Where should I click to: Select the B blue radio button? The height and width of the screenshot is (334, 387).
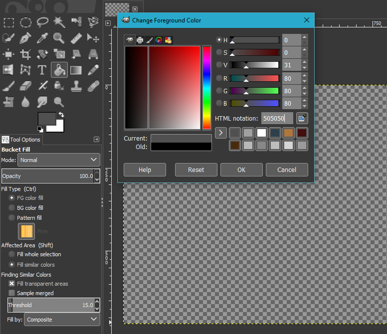click(219, 103)
